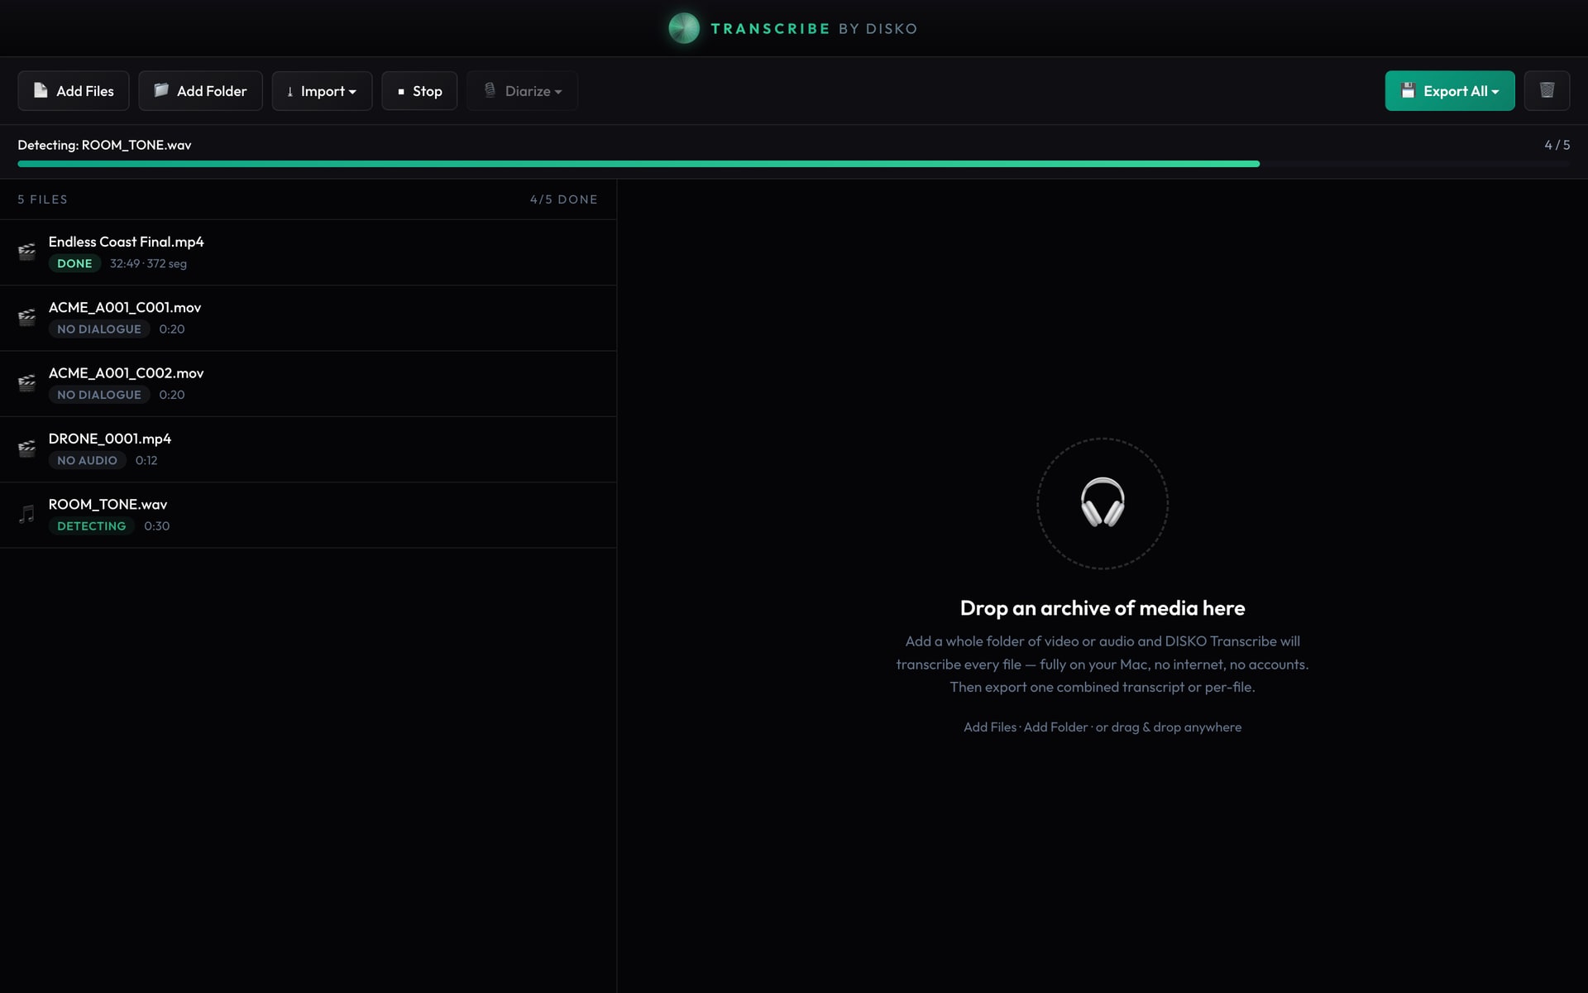Click the music note icon for ROOM_TONE.wav
The image size is (1588, 993).
pos(27,514)
